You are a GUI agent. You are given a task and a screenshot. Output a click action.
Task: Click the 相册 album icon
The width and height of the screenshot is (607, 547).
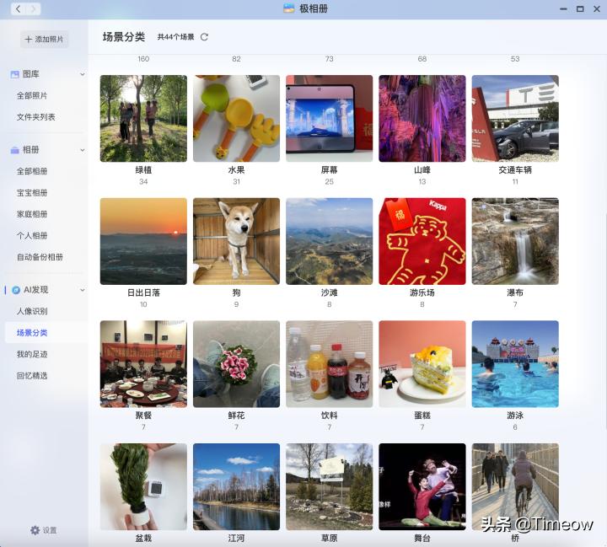pyautogui.click(x=14, y=150)
